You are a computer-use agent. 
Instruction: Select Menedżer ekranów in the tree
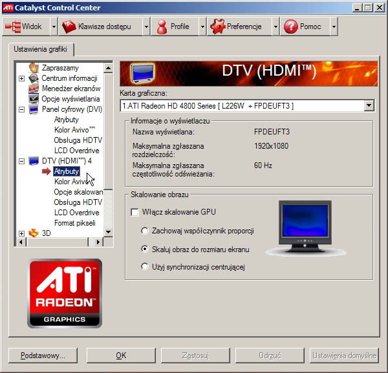[71, 89]
